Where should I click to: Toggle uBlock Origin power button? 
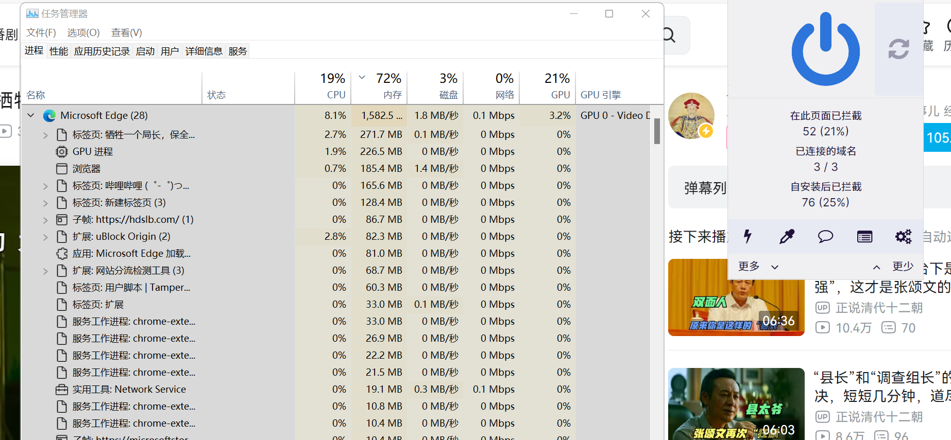[825, 49]
